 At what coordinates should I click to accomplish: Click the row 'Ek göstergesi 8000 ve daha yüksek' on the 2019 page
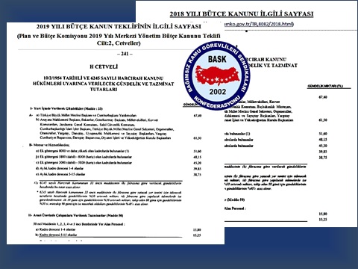point(83,151)
